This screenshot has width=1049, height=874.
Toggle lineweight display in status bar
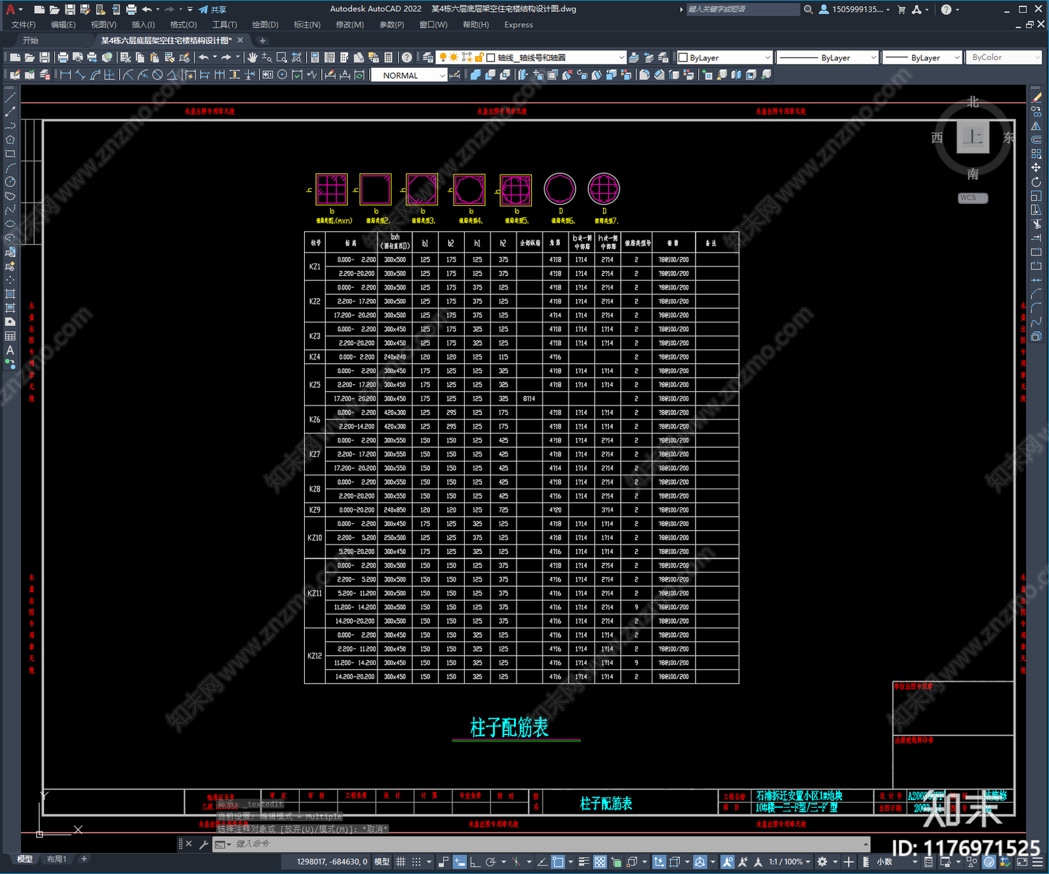pyautogui.click(x=584, y=862)
